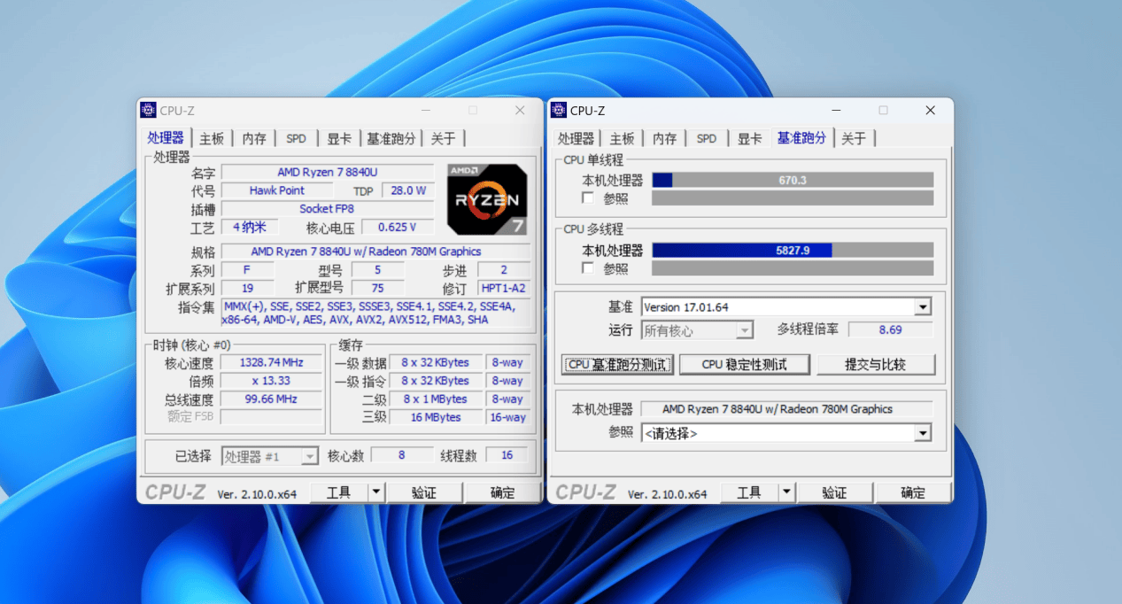
Task: Open the 运行 所有核心 dropdown
Action: click(745, 330)
